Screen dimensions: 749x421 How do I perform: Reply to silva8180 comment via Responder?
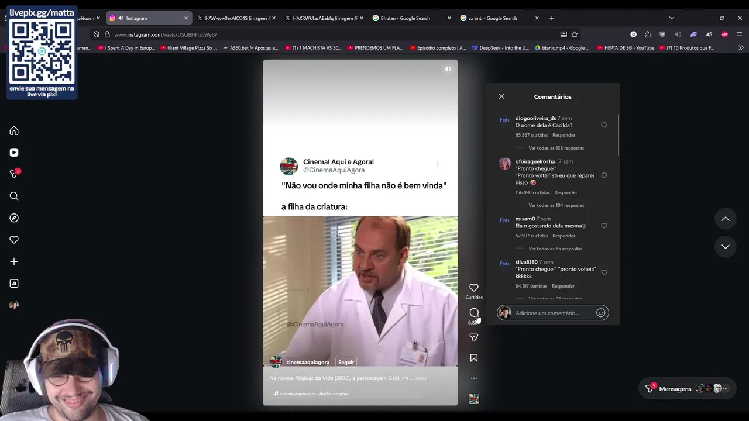(563, 286)
